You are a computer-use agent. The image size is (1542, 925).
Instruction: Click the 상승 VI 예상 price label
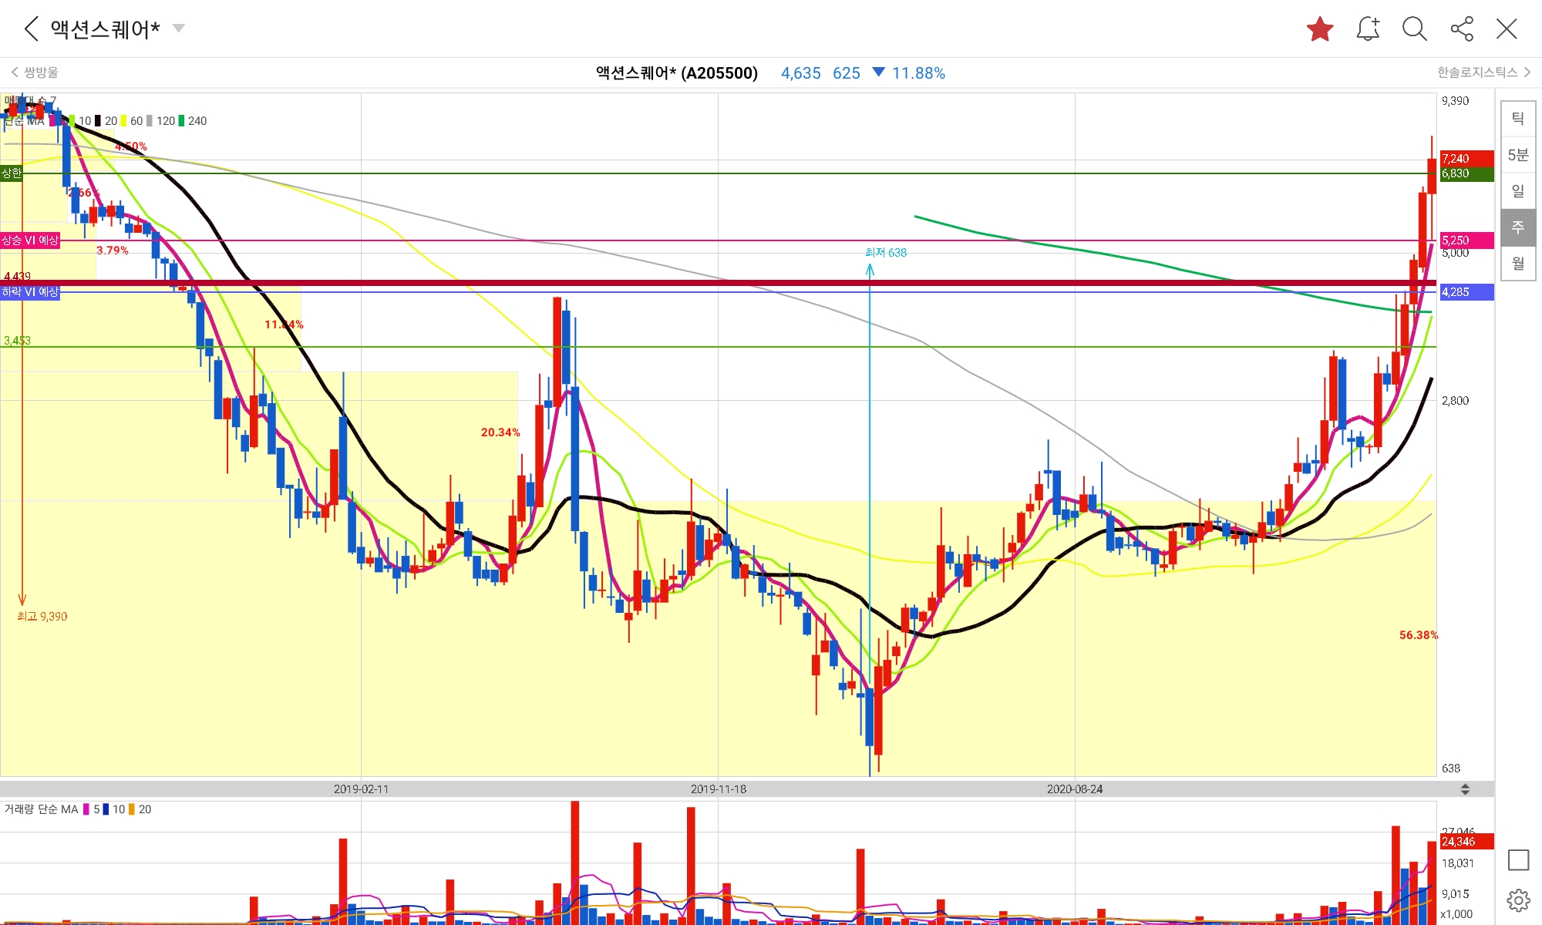(30, 240)
